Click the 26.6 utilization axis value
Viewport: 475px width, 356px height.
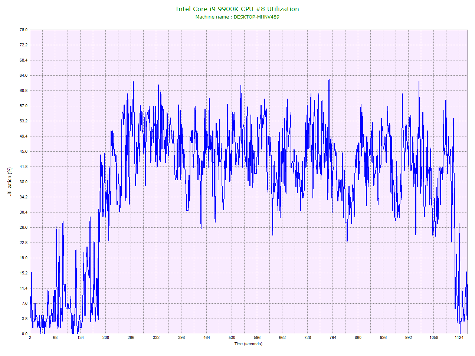click(x=23, y=227)
